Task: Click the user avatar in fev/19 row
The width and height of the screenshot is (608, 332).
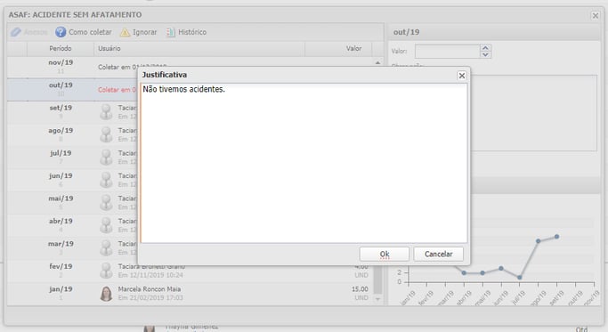Action: 106,271
